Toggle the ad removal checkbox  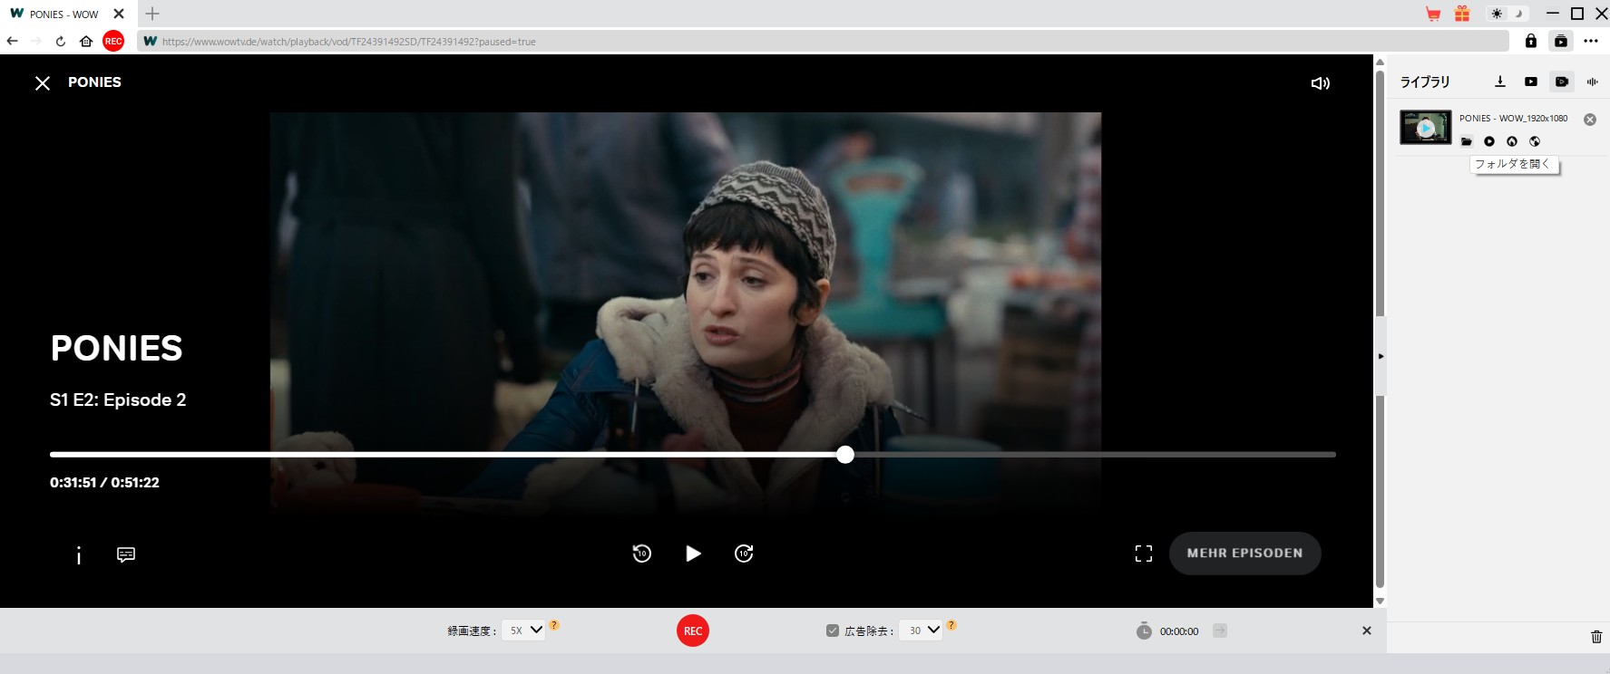tap(833, 631)
